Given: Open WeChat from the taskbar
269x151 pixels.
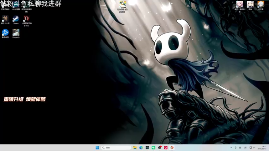Looking at the screenshot, I should point(153,148).
